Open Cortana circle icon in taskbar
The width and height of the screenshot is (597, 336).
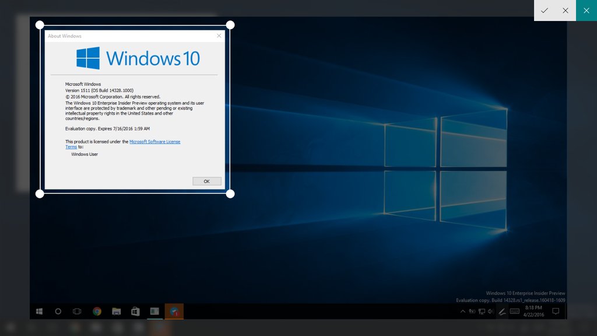click(x=58, y=311)
